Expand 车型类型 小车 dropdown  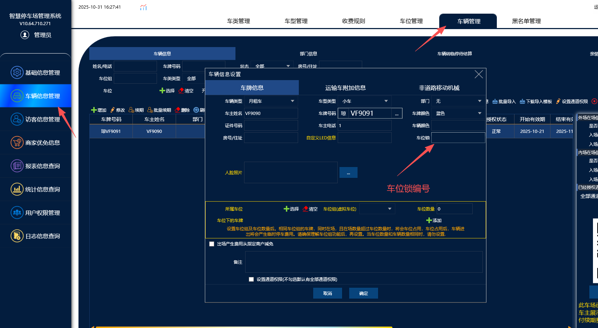pyautogui.click(x=386, y=101)
